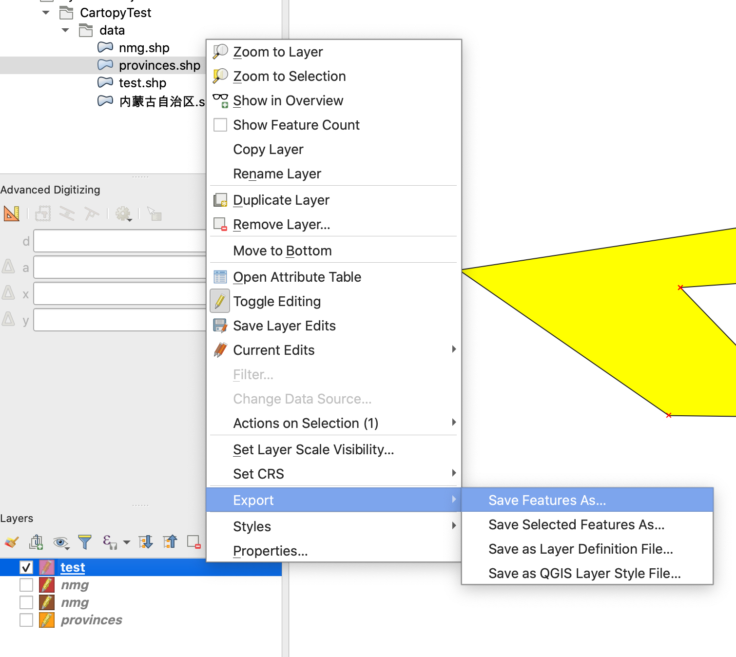Screen dimensions: 736x657
Task: Choose Save Features As...
Action: point(587,500)
